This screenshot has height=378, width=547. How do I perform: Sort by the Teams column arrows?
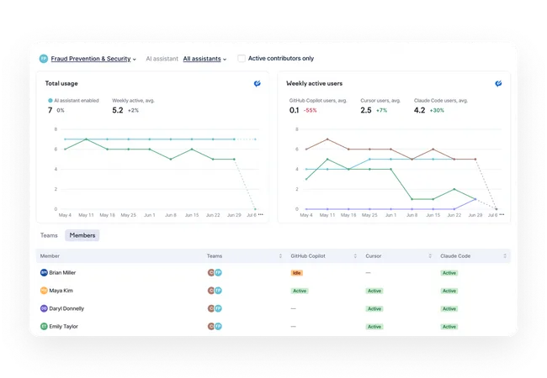click(x=280, y=256)
